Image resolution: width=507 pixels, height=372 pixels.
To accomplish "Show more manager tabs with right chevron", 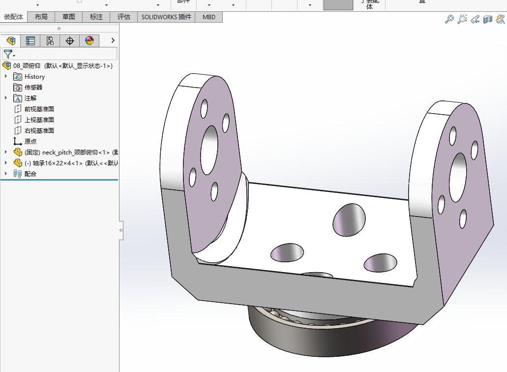I will pyautogui.click(x=113, y=40).
